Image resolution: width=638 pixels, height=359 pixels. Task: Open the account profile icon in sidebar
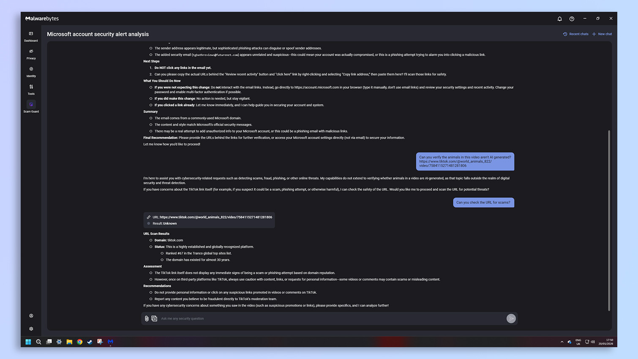[x=31, y=316]
